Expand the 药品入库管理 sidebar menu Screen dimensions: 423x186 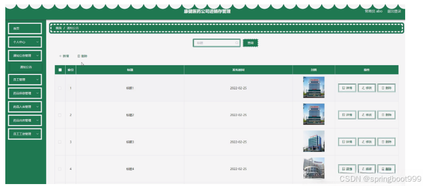[25, 107]
